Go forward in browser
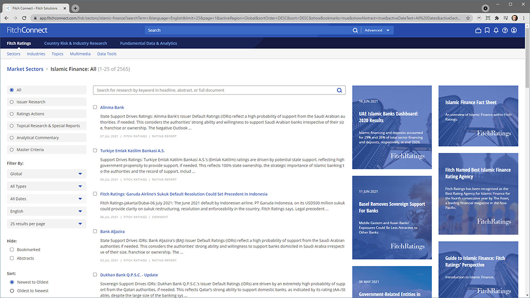 15,18
